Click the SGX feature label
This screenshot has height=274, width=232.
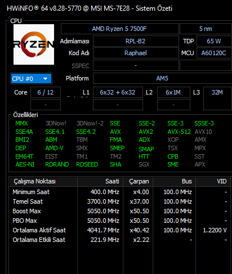(x=144, y=164)
